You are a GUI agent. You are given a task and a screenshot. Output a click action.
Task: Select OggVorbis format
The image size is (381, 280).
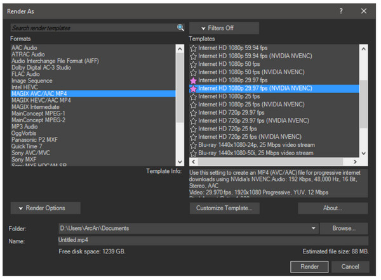tap(93, 133)
